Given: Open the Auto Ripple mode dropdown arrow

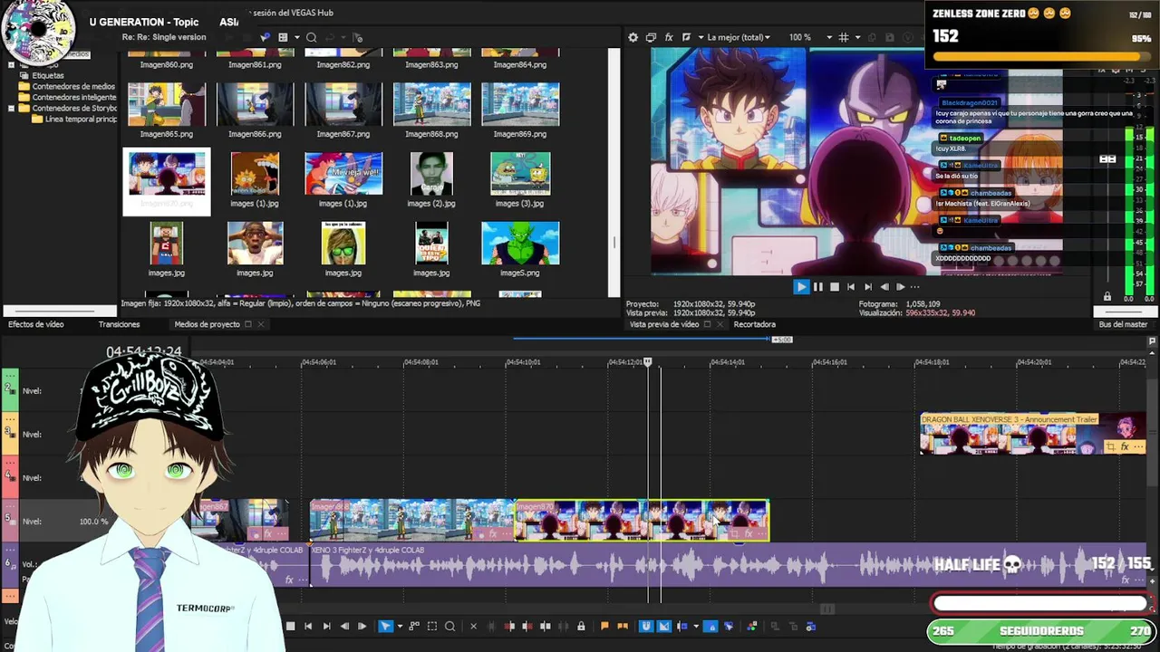Looking at the screenshot, I should pos(696,626).
